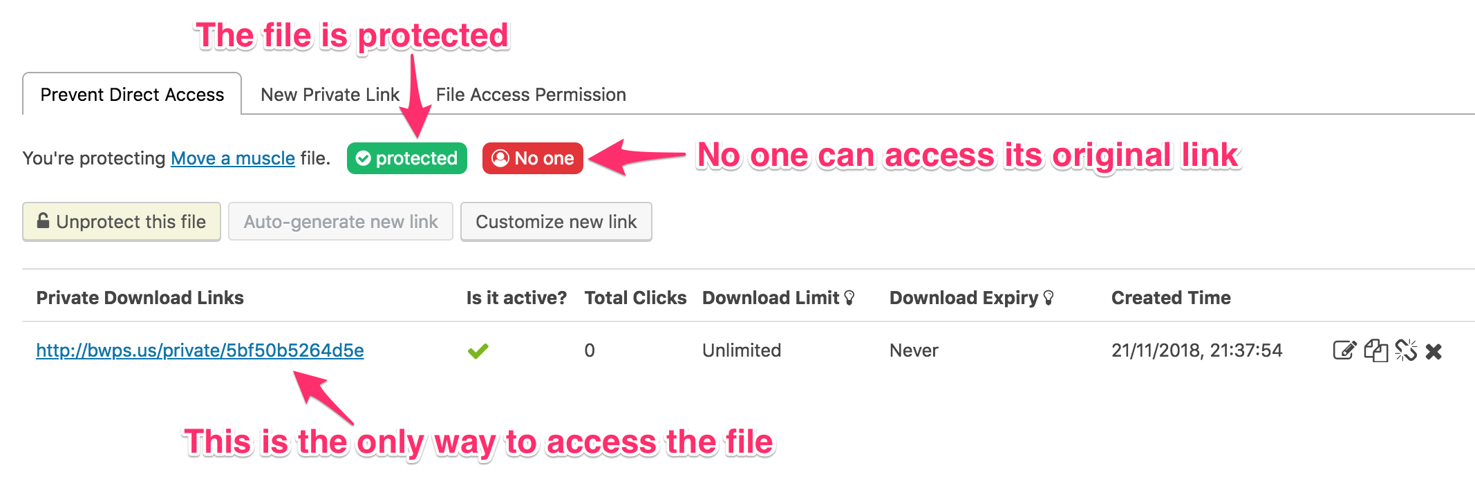Select the Prevent Direct Access tab
This screenshot has height=479, width=1475.
click(132, 95)
